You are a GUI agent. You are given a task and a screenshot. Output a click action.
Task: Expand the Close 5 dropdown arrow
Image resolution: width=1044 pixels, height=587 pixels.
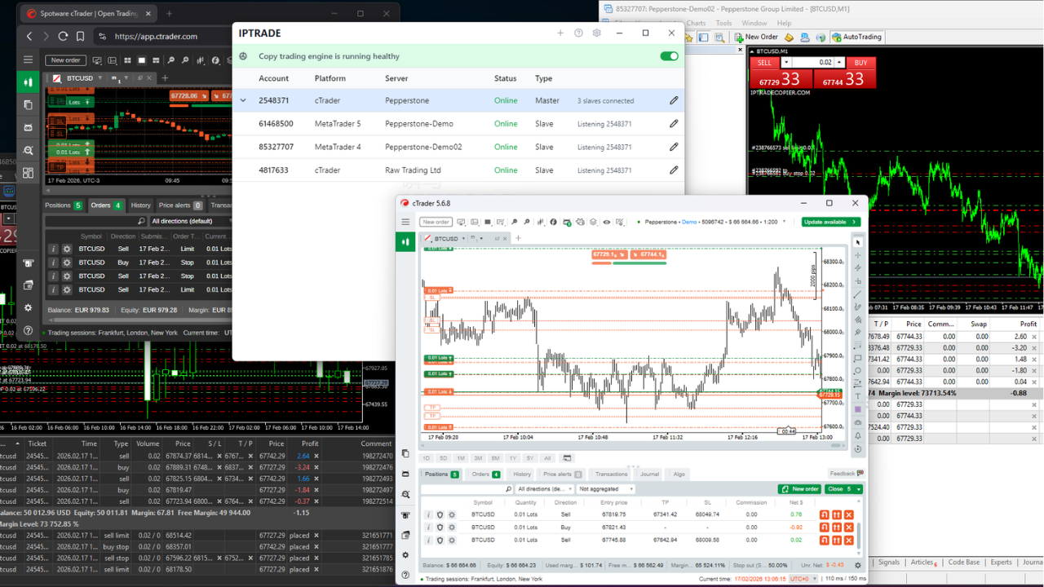pyautogui.click(x=858, y=489)
